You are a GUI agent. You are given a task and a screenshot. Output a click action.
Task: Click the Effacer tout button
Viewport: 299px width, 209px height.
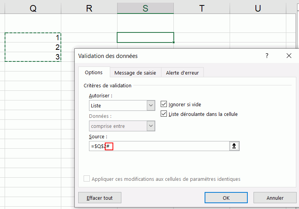pyautogui.click(x=99, y=198)
